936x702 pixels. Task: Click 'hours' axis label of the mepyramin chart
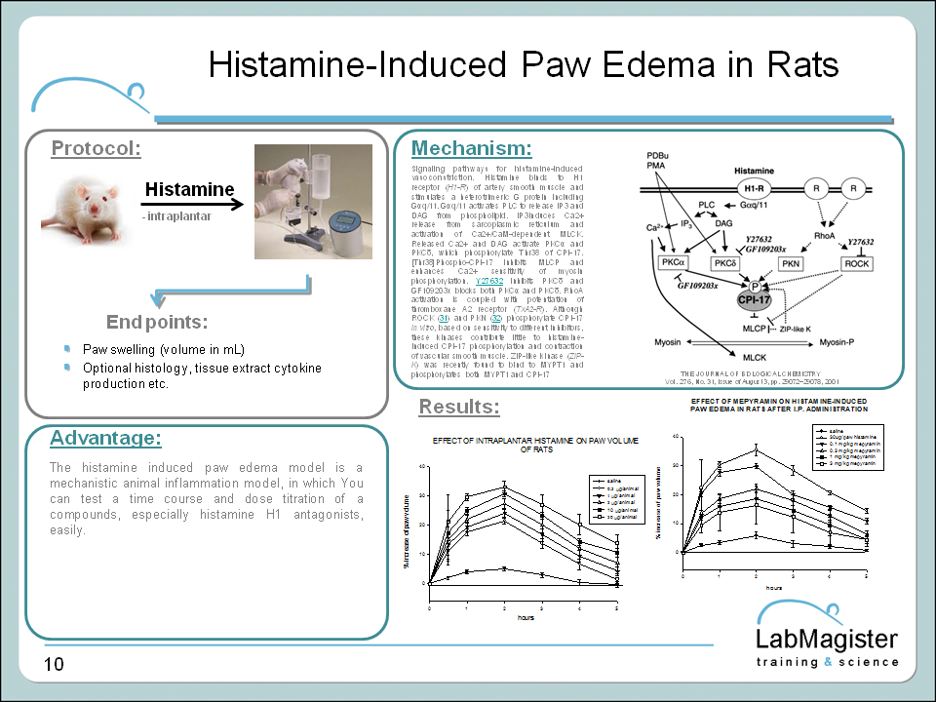773,588
